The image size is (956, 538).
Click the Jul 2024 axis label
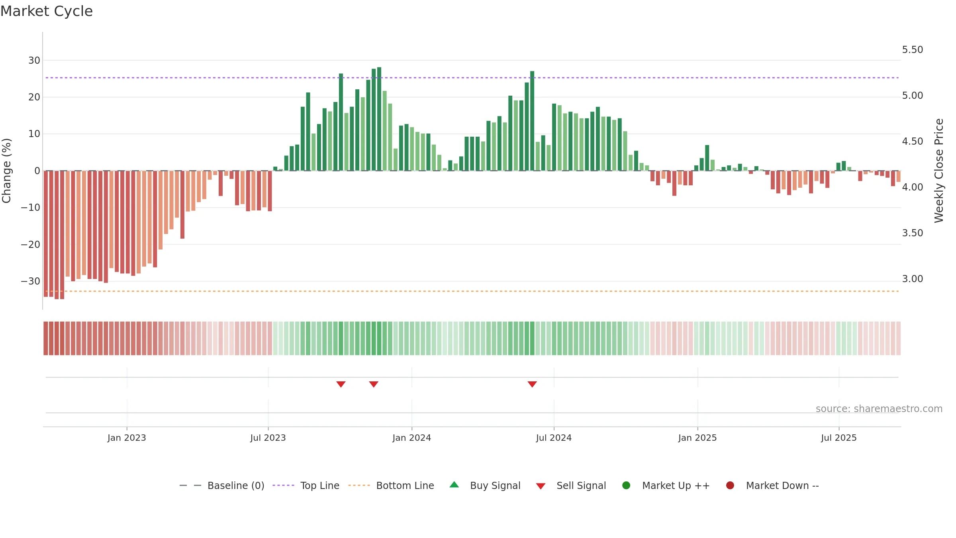pos(554,438)
